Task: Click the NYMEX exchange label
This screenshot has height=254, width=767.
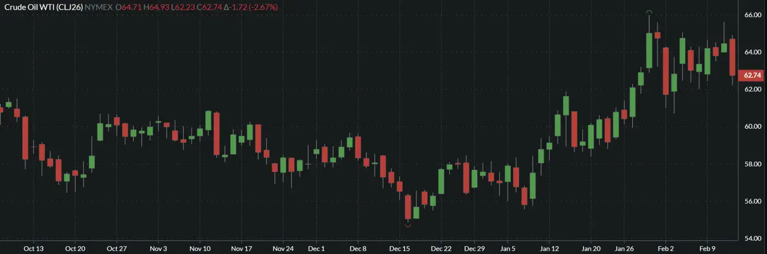Action: tap(99, 8)
